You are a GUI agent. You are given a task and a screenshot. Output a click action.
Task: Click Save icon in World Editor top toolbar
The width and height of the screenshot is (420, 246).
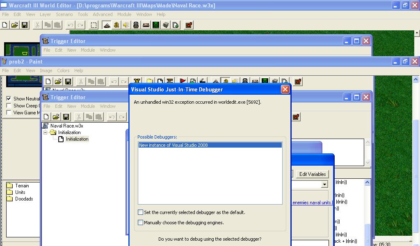pyautogui.click(x=25, y=25)
